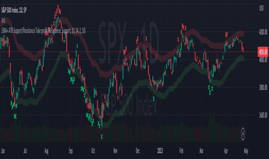This screenshot has width=269, height=159.
Task: Click the lightning bolt flash icon
Action: (243, 134)
